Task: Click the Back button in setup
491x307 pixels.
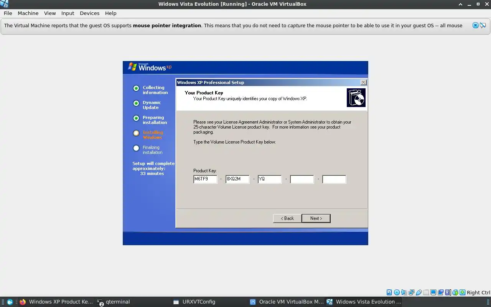Action: pos(287,218)
